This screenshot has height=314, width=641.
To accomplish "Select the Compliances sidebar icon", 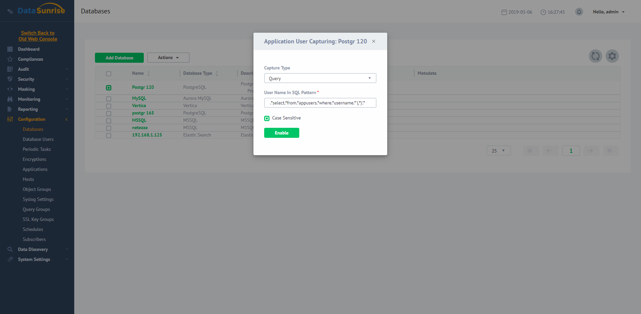I will 10,59.
